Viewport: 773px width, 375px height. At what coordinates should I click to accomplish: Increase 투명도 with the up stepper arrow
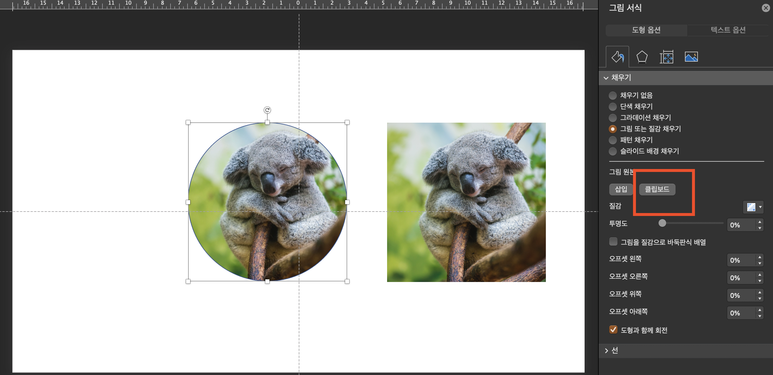coord(760,222)
